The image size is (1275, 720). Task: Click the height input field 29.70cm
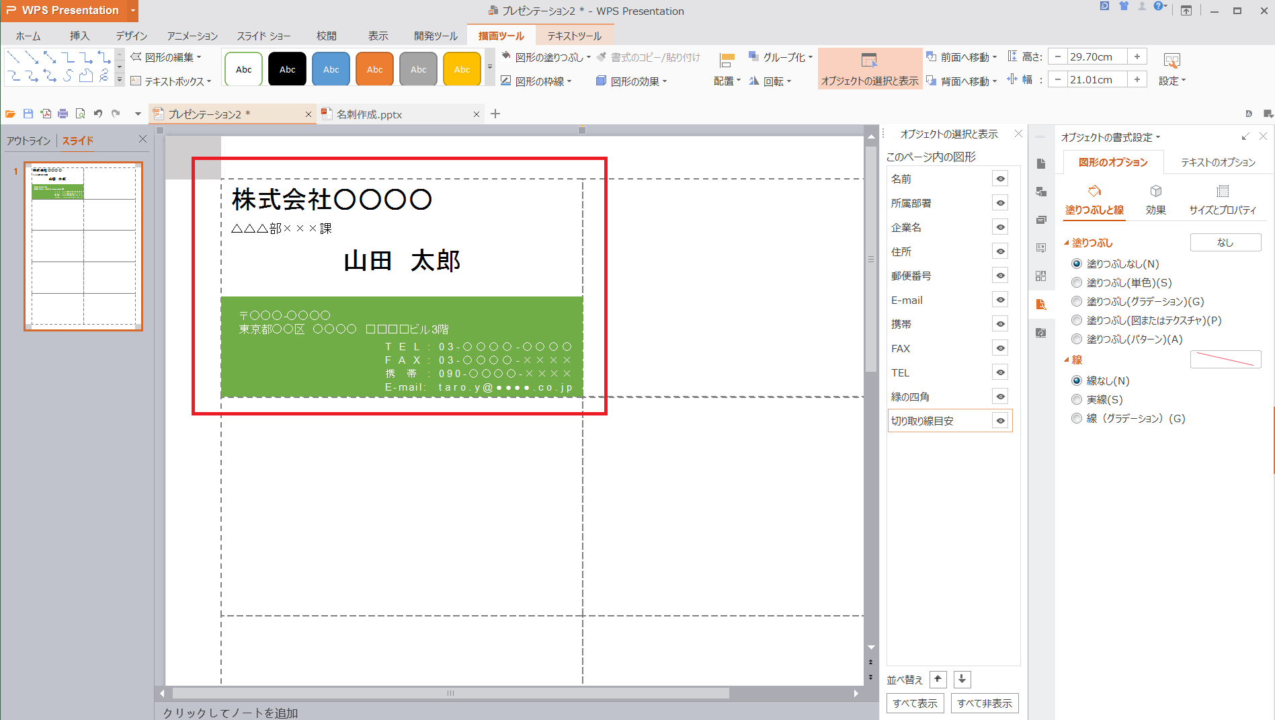(1097, 56)
